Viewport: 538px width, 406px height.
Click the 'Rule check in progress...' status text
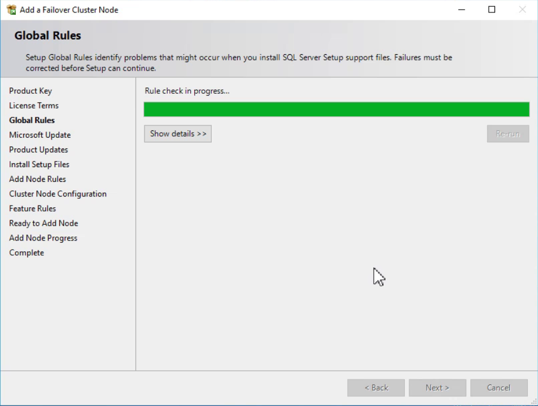point(187,91)
